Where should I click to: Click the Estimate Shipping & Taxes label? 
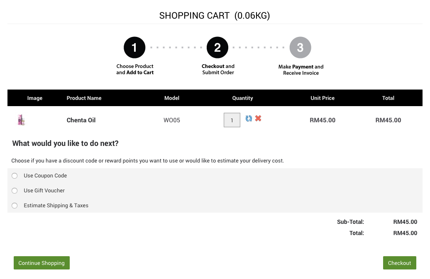pos(56,206)
